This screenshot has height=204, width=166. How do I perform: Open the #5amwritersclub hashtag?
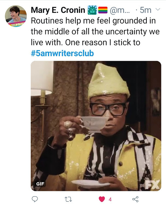pyautogui.click(x=62, y=53)
